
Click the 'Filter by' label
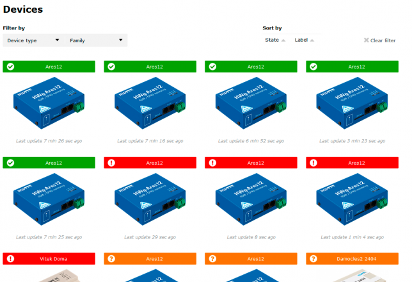pyautogui.click(x=14, y=28)
